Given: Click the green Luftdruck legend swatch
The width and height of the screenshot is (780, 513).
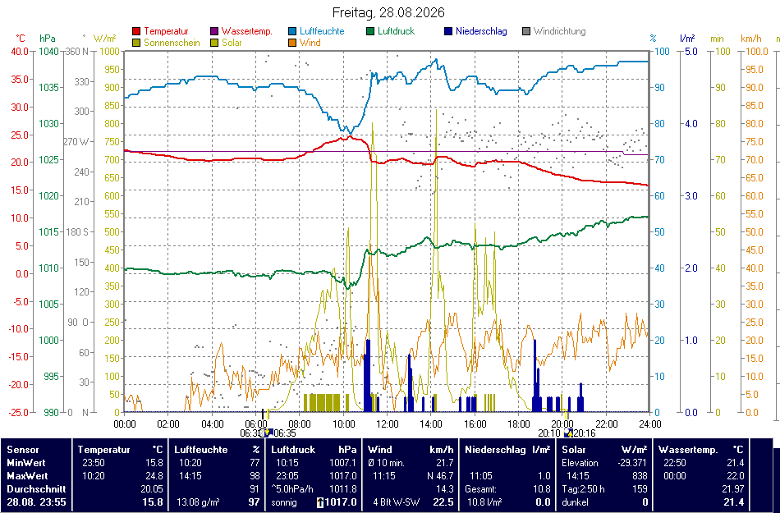Looking at the screenshot, I should (370, 31).
